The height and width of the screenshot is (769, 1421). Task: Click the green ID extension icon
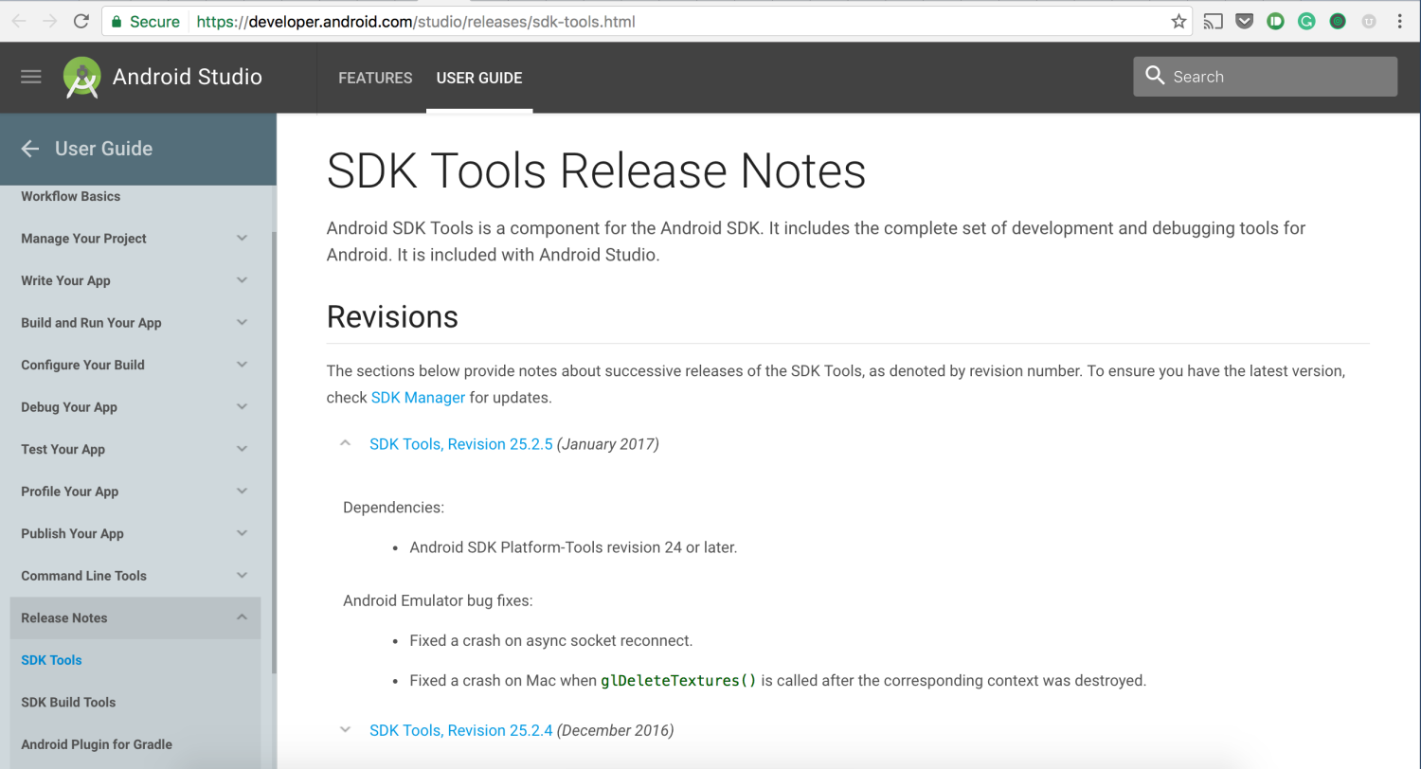click(x=1275, y=21)
